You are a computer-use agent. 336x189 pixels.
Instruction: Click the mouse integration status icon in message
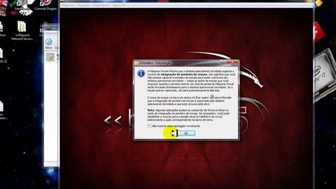pos(212,97)
